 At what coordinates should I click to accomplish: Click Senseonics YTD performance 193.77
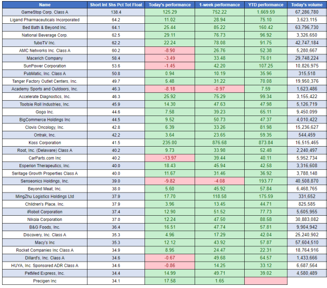[266, 181]
